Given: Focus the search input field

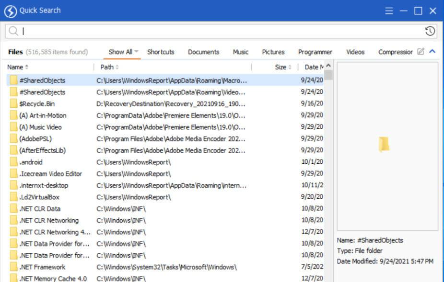Looking at the screenshot, I should [221, 31].
